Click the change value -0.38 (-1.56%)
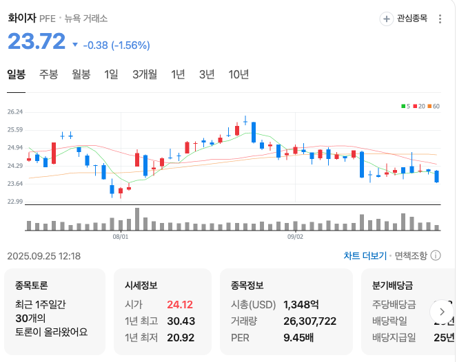The image size is (457, 362). (116, 45)
